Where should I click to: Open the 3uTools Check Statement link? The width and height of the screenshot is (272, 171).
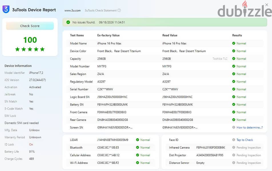(x=101, y=10)
